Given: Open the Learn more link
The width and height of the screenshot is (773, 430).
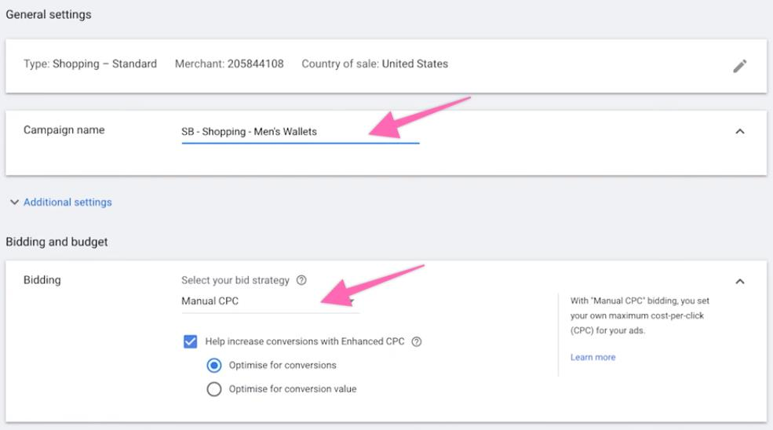Looking at the screenshot, I should click(593, 357).
